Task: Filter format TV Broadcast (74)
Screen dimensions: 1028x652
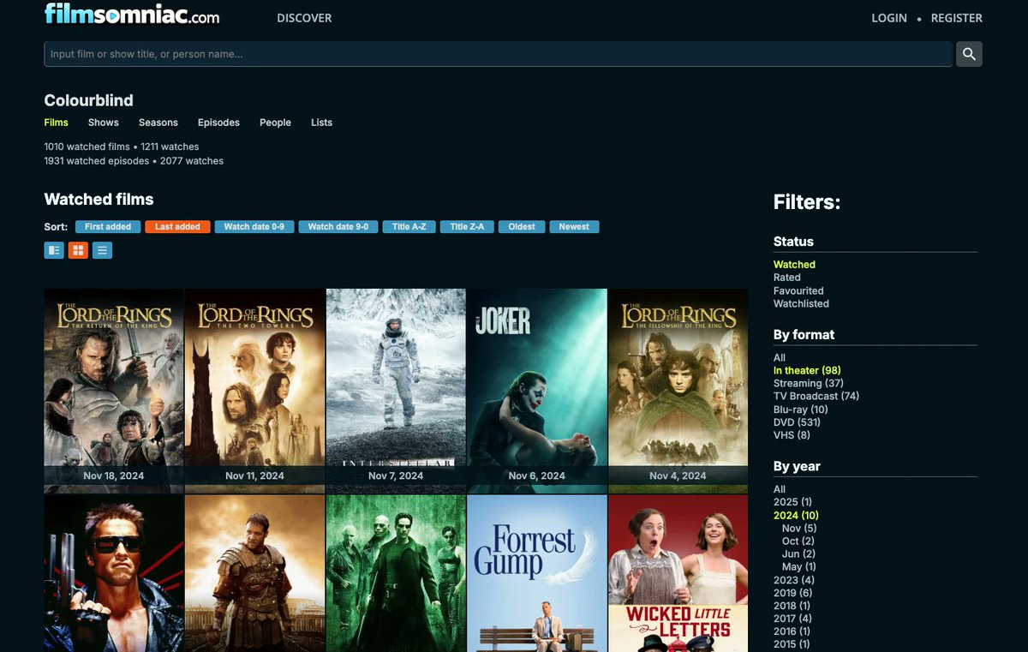Action: pos(816,397)
